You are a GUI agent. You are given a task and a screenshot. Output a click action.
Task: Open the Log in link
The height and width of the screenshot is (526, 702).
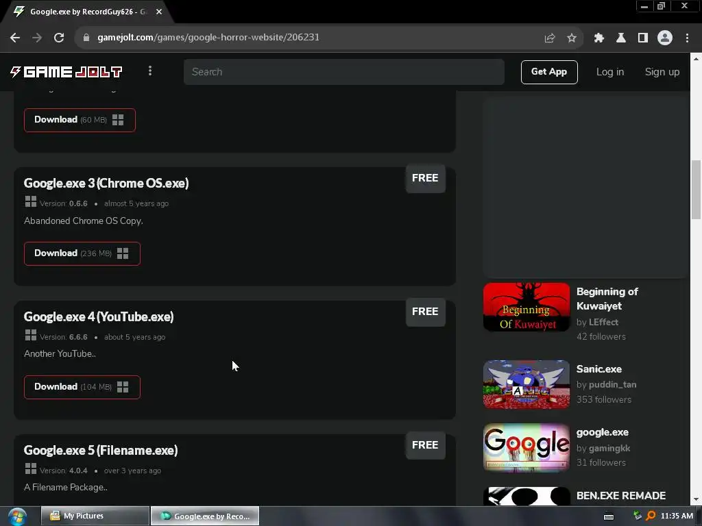609,72
